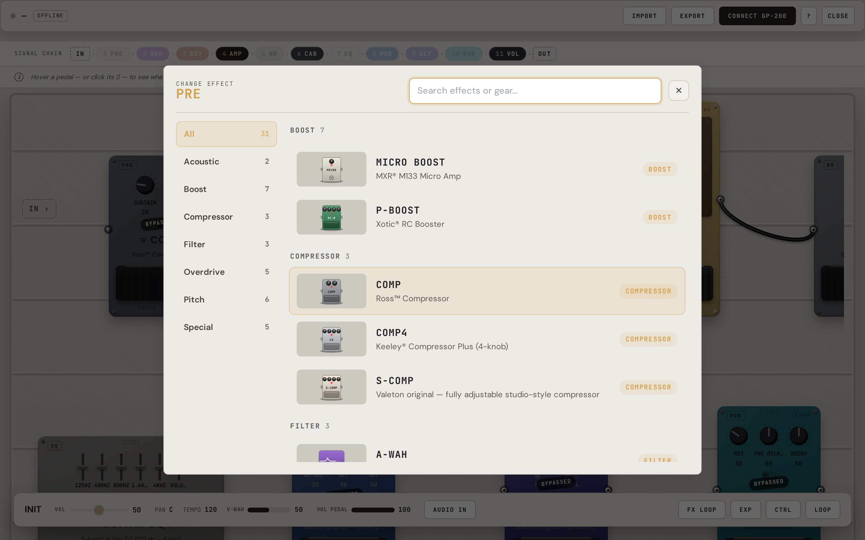The image size is (865, 540).
Task: Choose P-BOOST Xotic RC Booster row
Action: pyautogui.click(x=487, y=217)
